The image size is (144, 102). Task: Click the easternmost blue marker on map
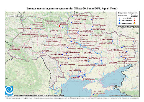tap(134, 41)
